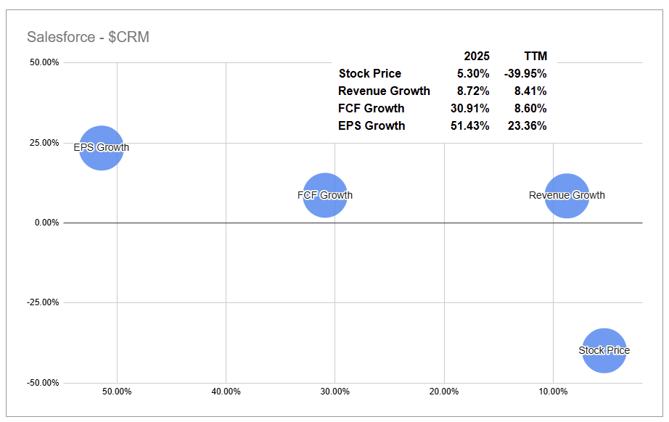The height and width of the screenshot is (422, 669).
Task: Click the 30.00% x-axis label
Action: tap(334, 392)
